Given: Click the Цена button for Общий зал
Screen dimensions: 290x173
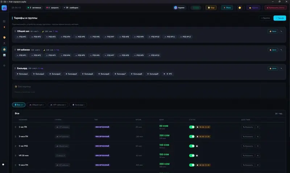Looking at the screenshot, I should coord(273,31).
